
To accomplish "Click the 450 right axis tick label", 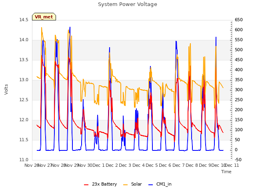I will coord(239,60).
